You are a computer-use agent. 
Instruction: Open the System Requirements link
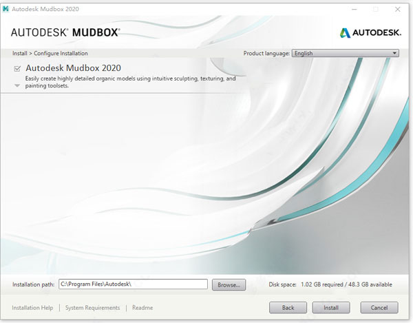pos(92,308)
